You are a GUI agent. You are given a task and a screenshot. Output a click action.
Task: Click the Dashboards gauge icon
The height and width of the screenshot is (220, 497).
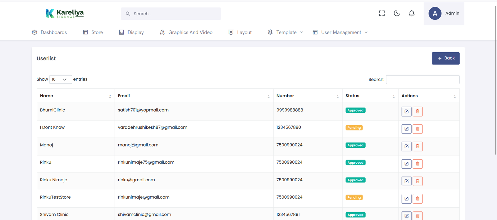coord(34,32)
